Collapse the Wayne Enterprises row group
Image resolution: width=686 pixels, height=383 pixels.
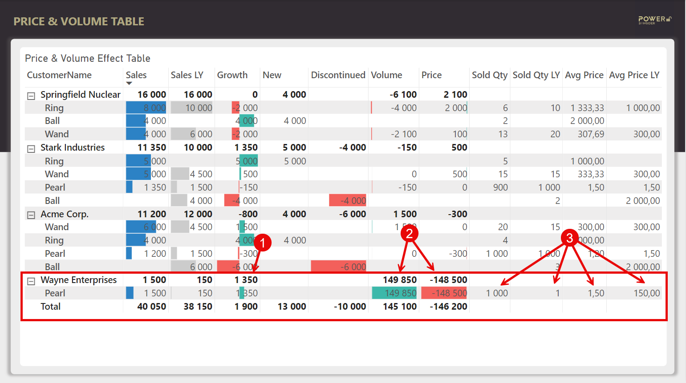(x=31, y=281)
